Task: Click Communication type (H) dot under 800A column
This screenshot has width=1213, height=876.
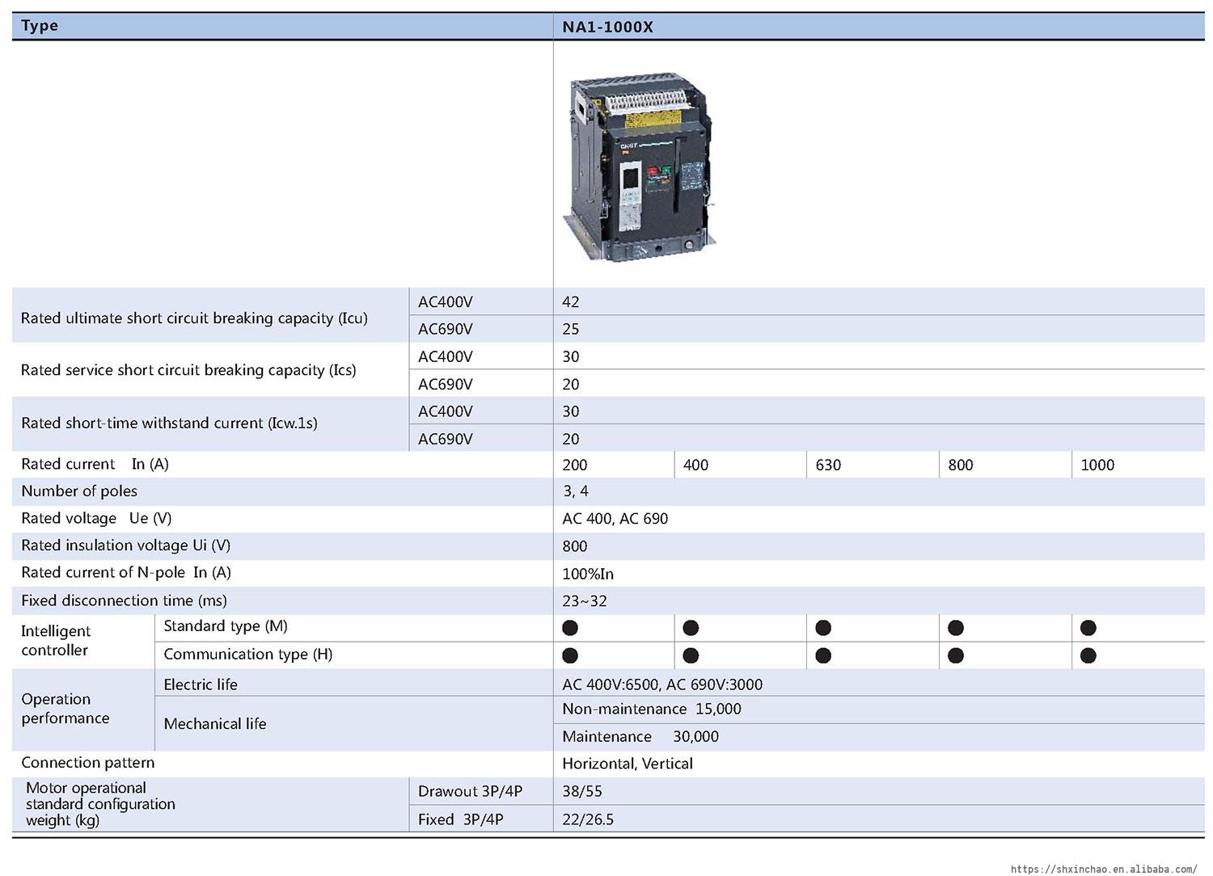Action: (x=956, y=655)
